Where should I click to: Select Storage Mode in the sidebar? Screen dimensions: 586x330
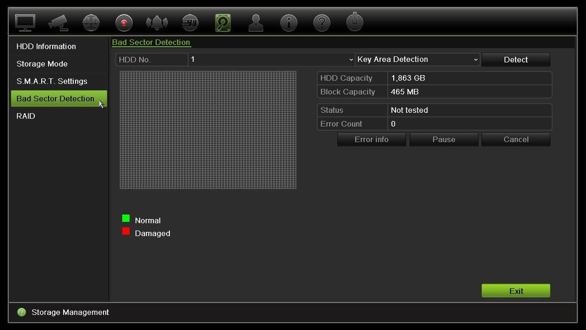[59, 64]
